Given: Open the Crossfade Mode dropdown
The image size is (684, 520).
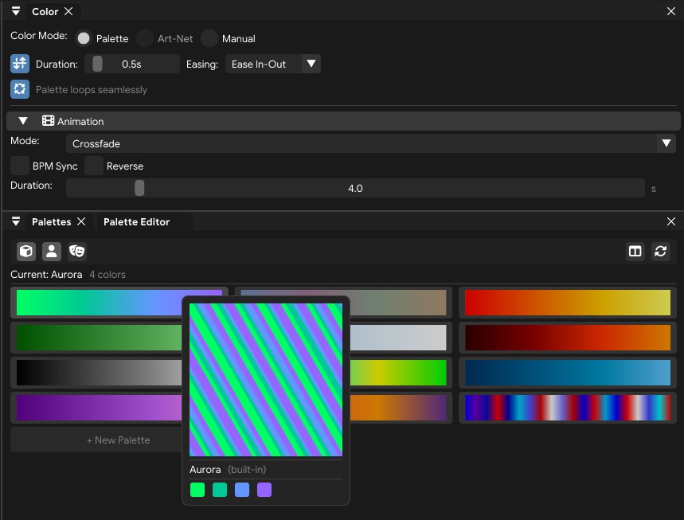Looking at the screenshot, I should coord(371,143).
